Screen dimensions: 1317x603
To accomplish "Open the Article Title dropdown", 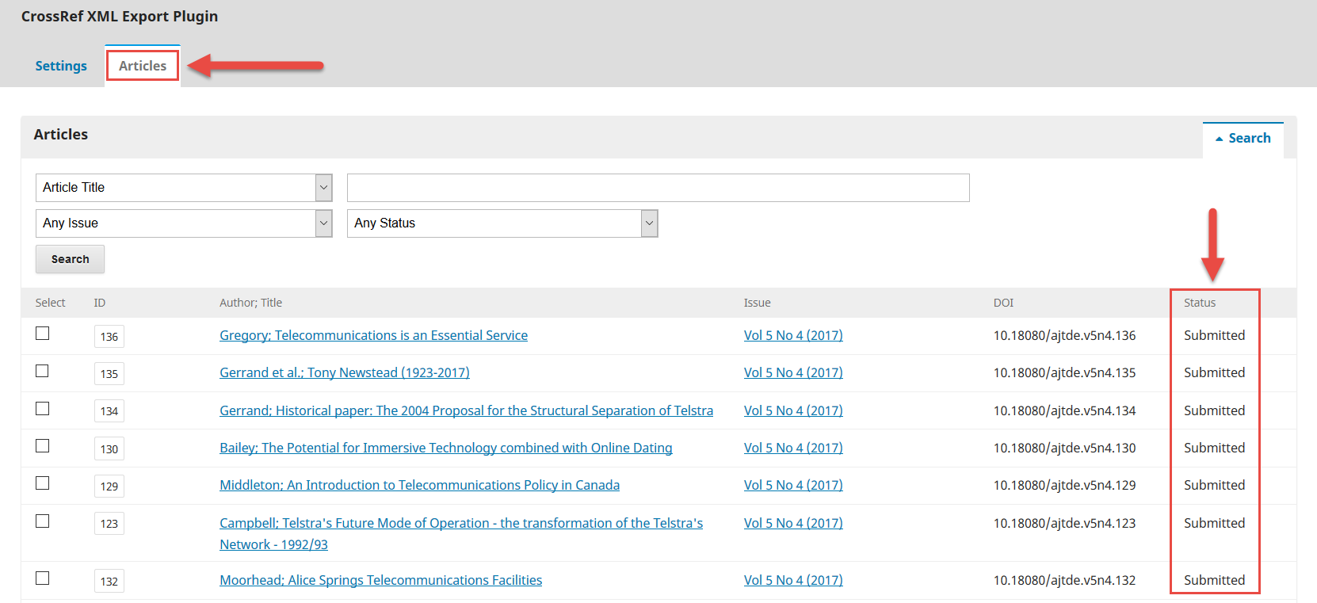I will (x=183, y=188).
